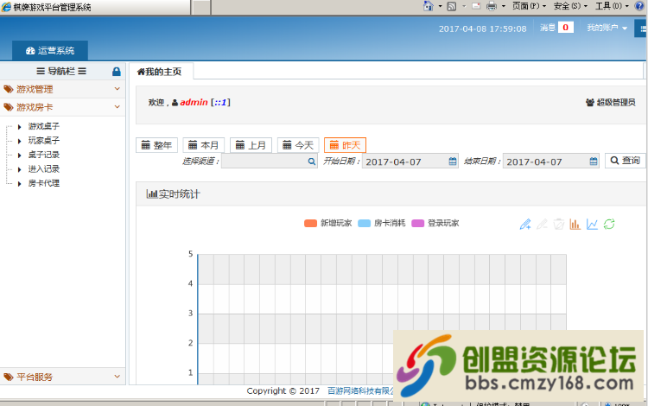Expand the 玩家桌子 tree arrow
This screenshot has width=648, height=406.
(19, 142)
